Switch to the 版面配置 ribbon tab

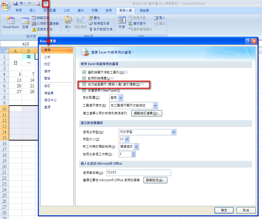tap(50, 10)
